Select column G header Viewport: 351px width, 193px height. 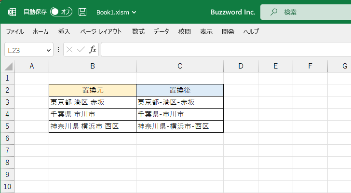tap(339, 66)
